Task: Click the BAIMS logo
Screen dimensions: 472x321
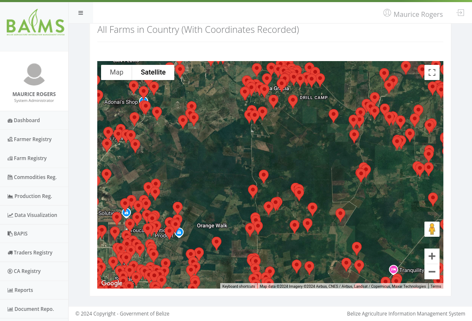Action: 35,23
